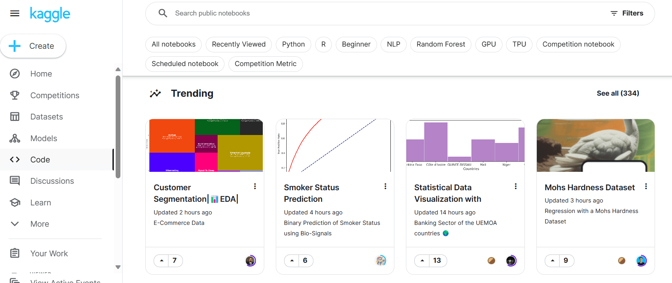This screenshot has width=672, height=283.
Task: Select the All notebooks filter chip
Action: pyautogui.click(x=174, y=44)
